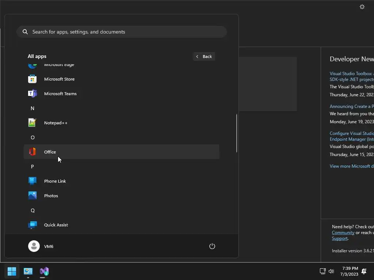This screenshot has width=374, height=280.
Task: Open the remote desktop taskbar icon
Action: [28, 271]
